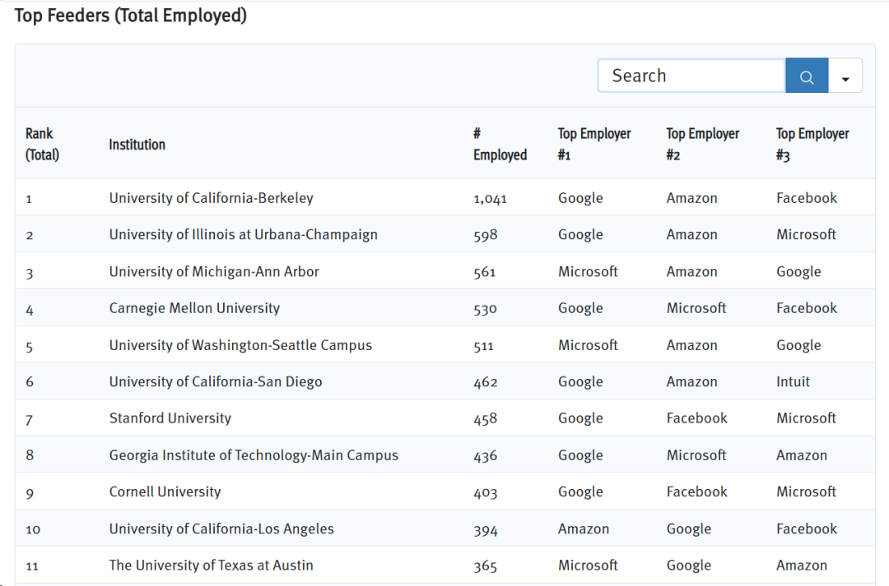The image size is (889, 586).
Task: Select The University of Texas at Austin
Action: click(x=211, y=565)
